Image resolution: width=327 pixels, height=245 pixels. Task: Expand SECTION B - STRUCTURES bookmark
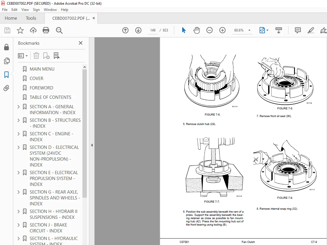point(19,120)
